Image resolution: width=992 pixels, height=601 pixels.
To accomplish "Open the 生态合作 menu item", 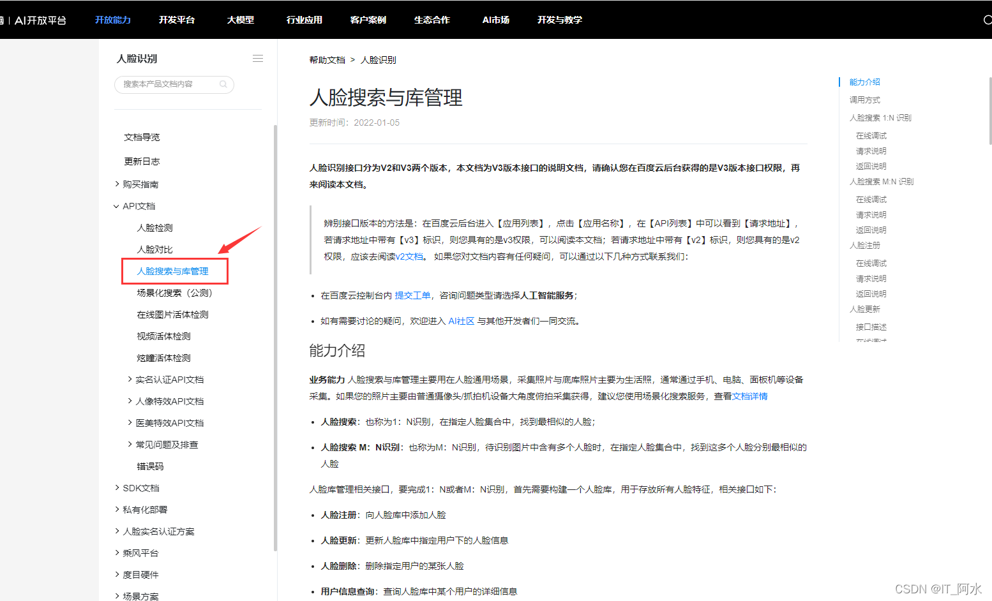I will click(432, 20).
